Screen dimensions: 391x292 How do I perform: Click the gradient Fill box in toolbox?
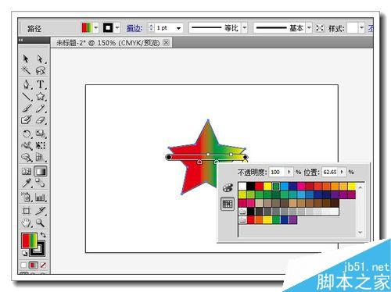[29, 240]
